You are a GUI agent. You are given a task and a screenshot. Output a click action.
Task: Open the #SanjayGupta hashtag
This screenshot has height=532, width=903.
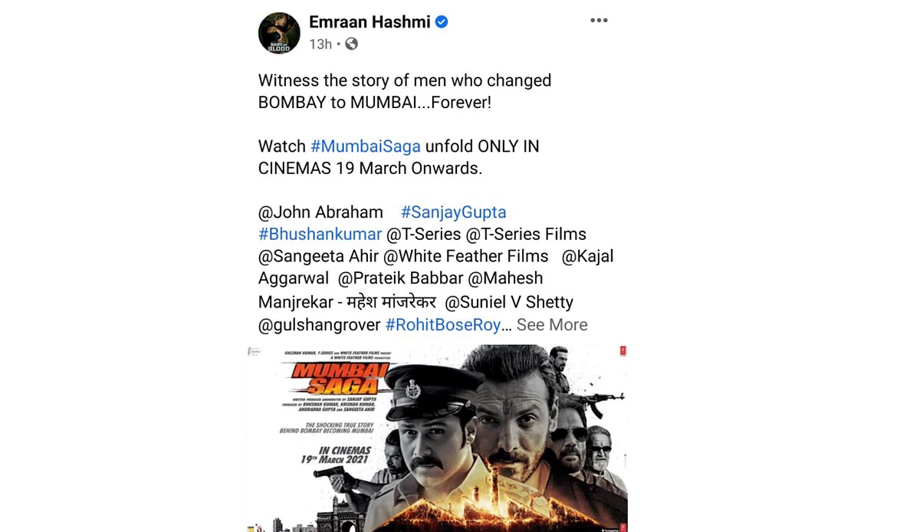coord(453,212)
